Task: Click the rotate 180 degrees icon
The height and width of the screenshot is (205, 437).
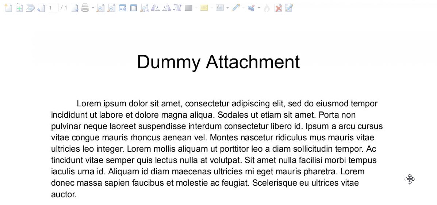Action: pyautogui.click(x=177, y=8)
